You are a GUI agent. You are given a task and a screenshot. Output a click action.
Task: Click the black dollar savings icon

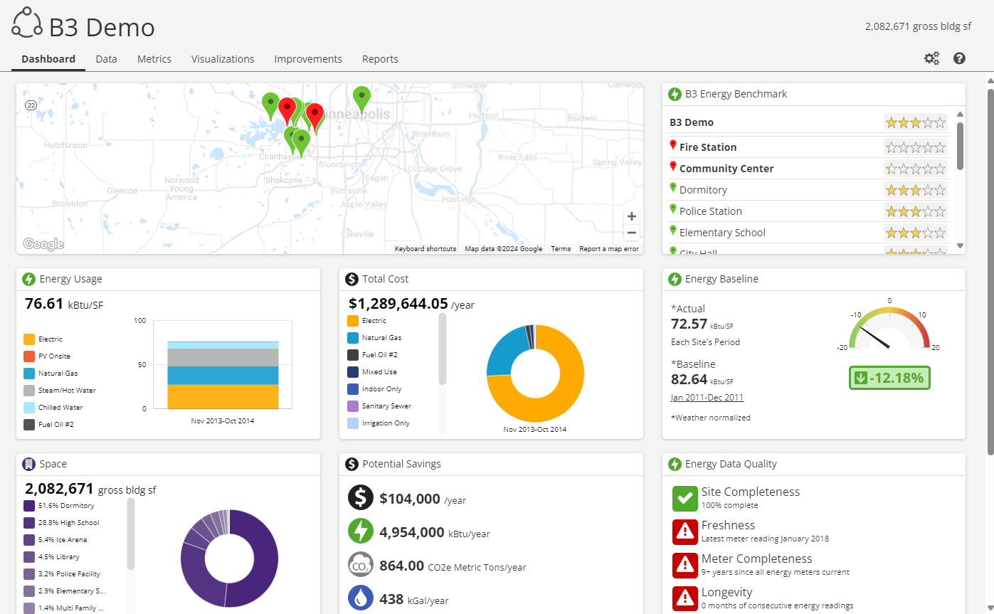click(361, 497)
